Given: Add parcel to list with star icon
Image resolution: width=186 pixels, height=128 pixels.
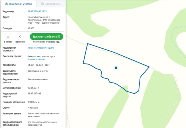Looking at the screenshot, I should [x=8, y=37].
